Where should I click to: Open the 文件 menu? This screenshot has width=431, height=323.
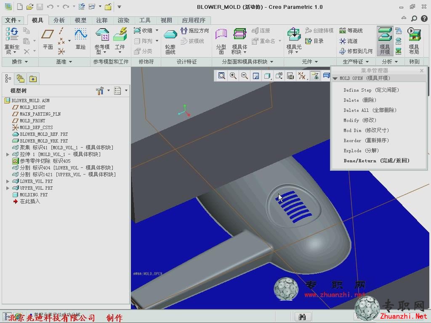(13, 20)
